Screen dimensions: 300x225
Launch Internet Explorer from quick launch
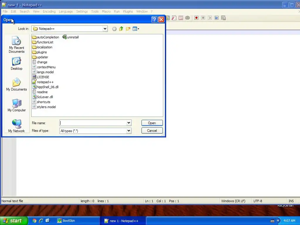[41, 221]
